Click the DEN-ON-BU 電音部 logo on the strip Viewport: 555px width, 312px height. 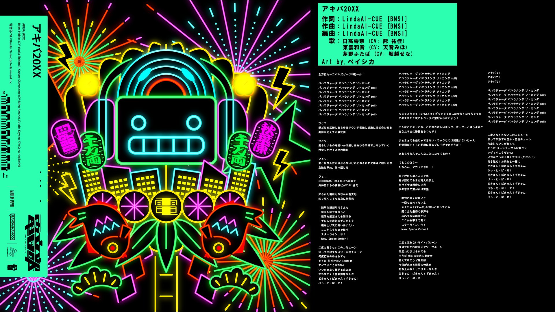[x=34, y=243]
